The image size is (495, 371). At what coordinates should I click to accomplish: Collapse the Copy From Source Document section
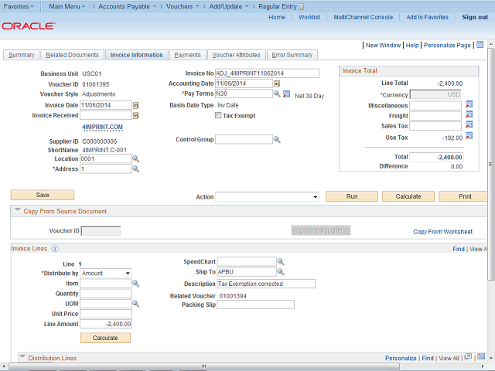click(x=18, y=211)
